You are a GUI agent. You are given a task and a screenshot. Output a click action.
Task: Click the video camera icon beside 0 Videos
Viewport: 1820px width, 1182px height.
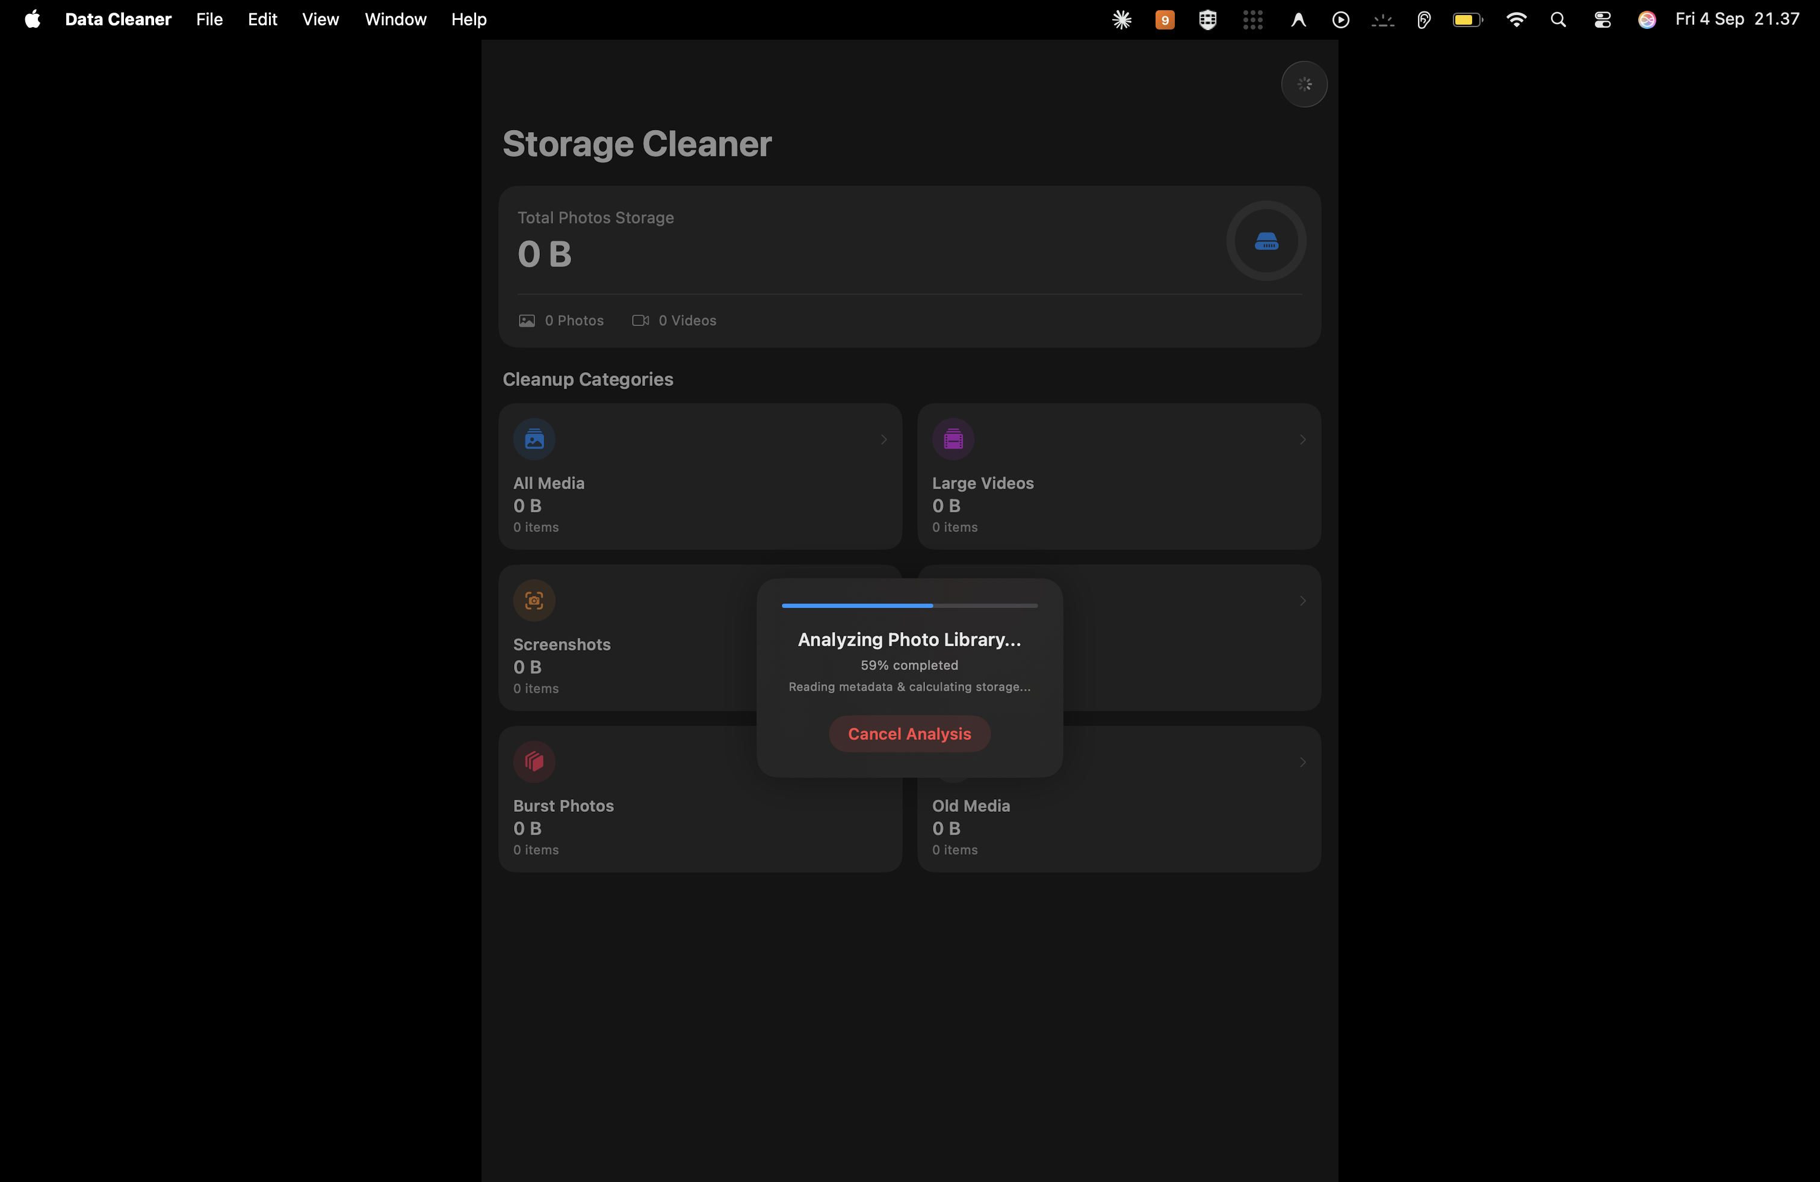point(640,320)
